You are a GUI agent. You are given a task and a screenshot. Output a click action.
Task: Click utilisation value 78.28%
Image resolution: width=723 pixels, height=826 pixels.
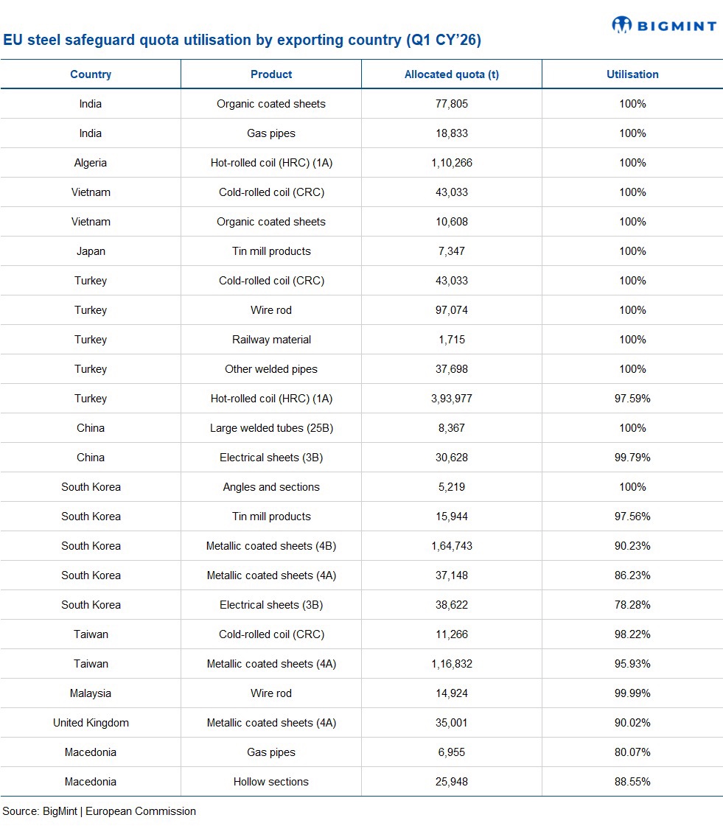632,605
